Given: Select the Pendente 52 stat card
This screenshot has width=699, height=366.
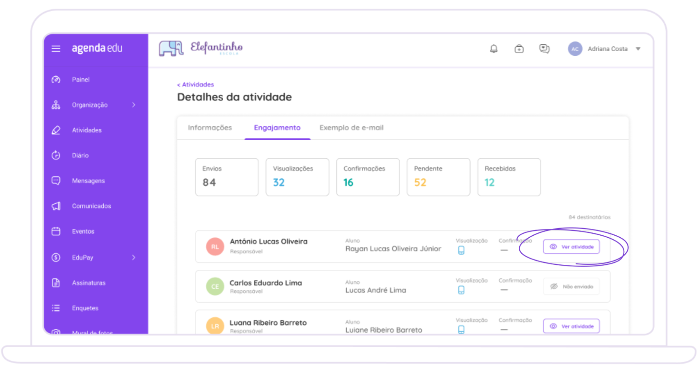Looking at the screenshot, I should coord(438,177).
